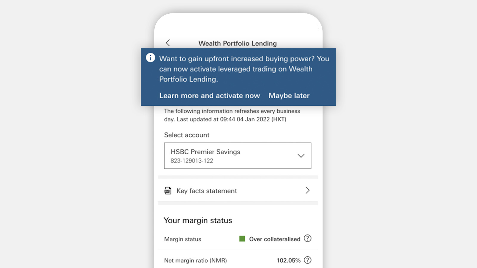Go back using the header arrow
The width and height of the screenshot is (477, 268).
(x=168, y=43)
